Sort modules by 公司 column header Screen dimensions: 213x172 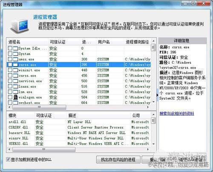(x=141, y=115)
